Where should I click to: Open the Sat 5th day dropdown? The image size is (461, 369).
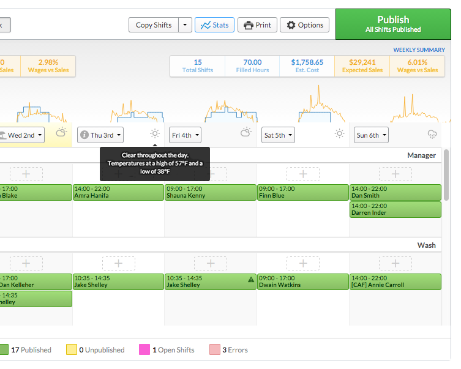coord(278,135)
